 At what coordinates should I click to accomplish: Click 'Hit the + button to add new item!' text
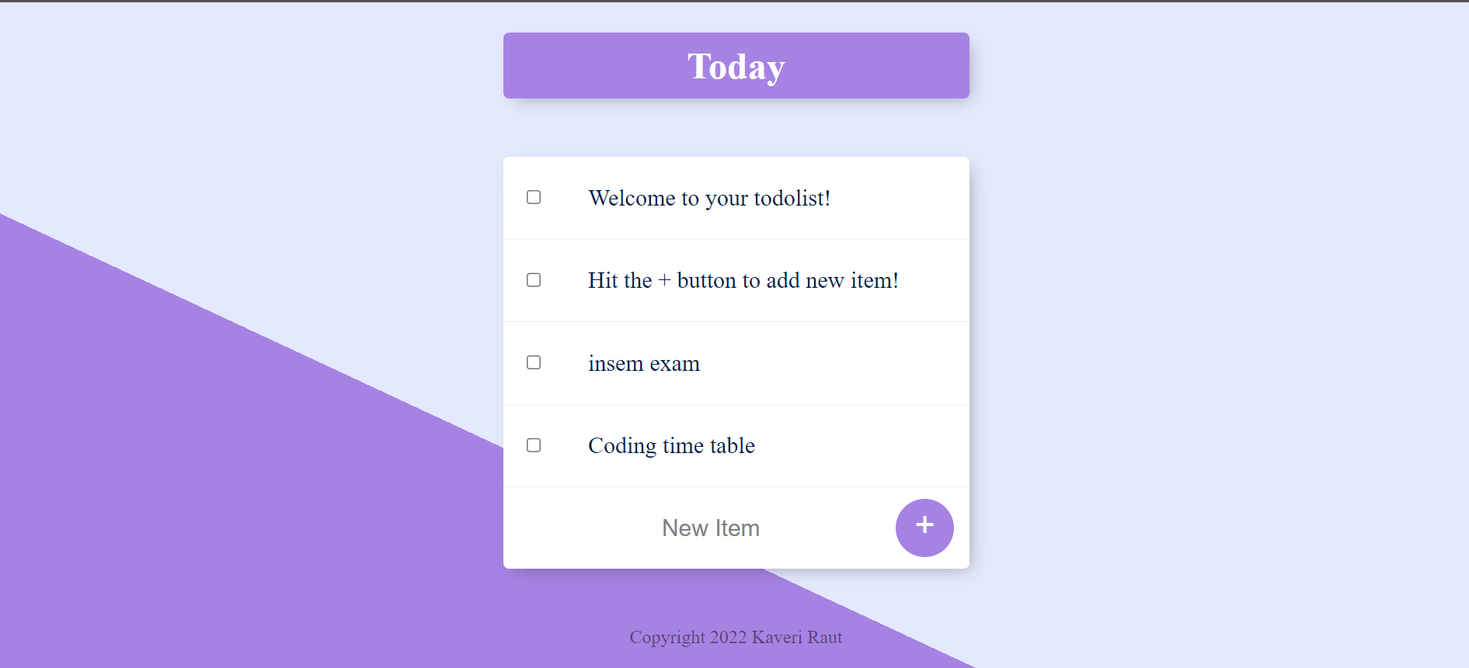point(743,280)
